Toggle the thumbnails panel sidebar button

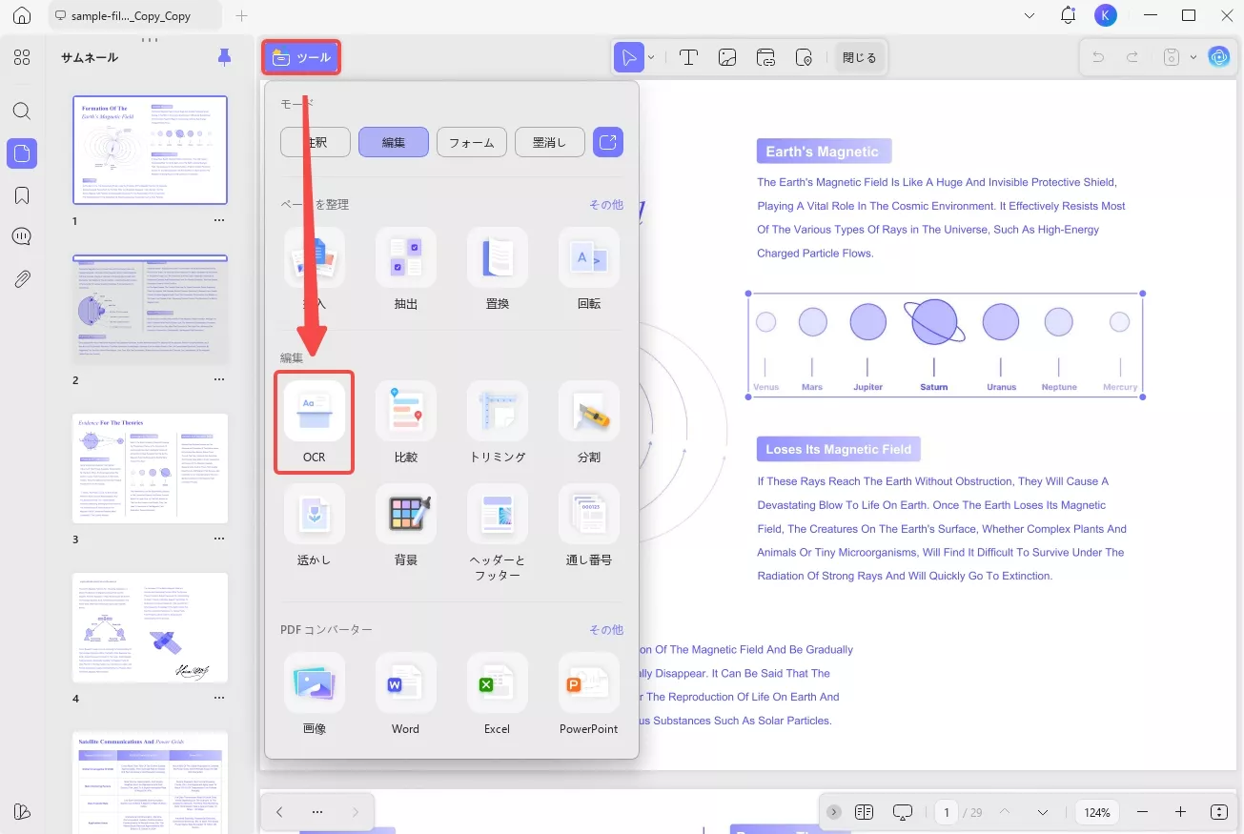tap(22, 153)
